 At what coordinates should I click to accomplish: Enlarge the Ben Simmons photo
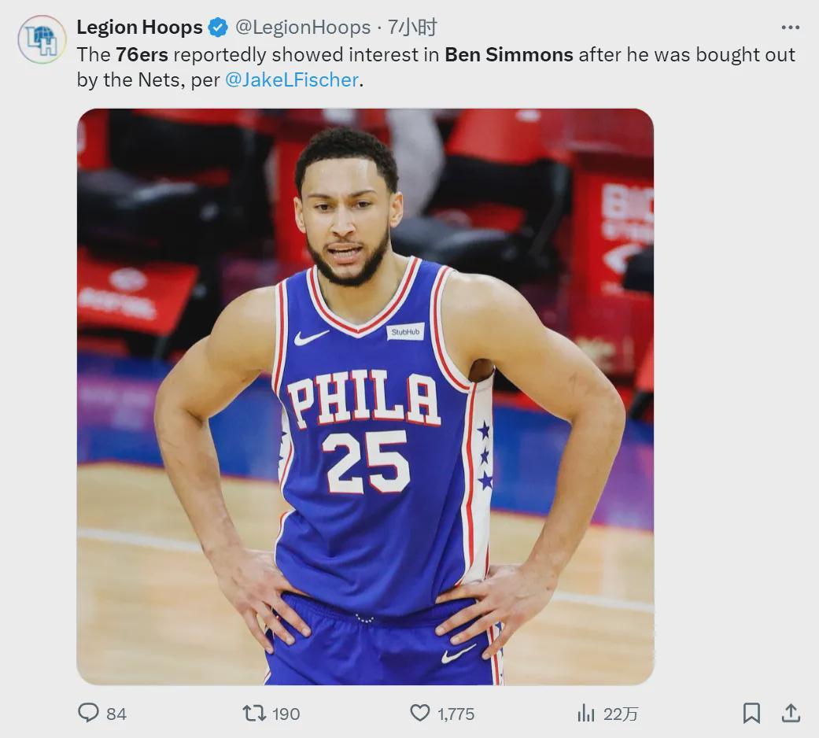pos(365,397)
